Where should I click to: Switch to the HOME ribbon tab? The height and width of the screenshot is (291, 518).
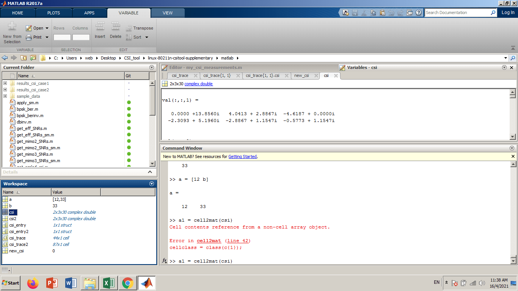[x=17, y=13]
